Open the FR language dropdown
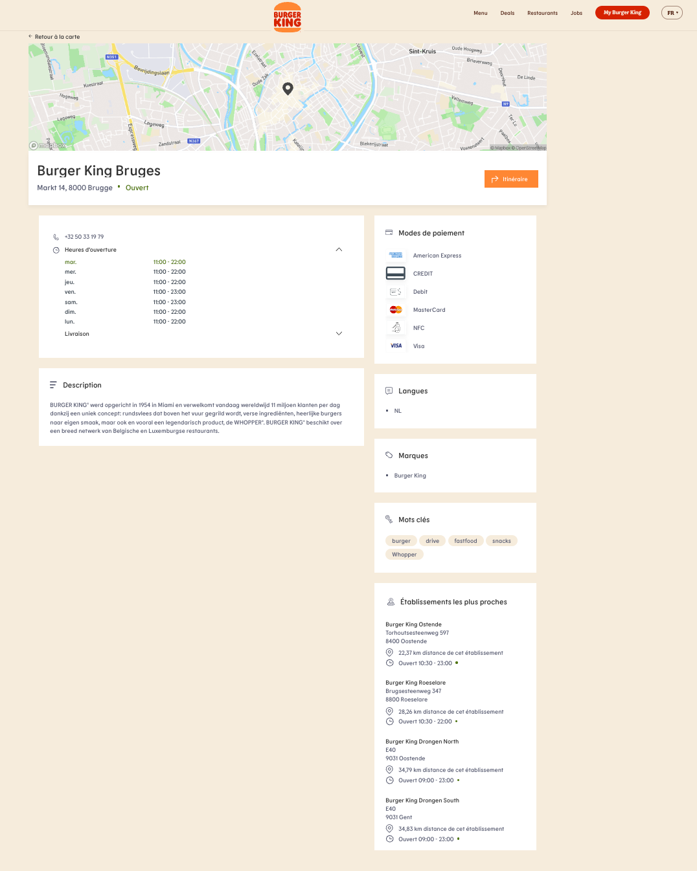 (672, 12)
